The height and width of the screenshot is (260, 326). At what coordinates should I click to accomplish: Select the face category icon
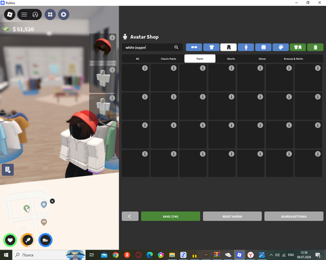(263, 47)
